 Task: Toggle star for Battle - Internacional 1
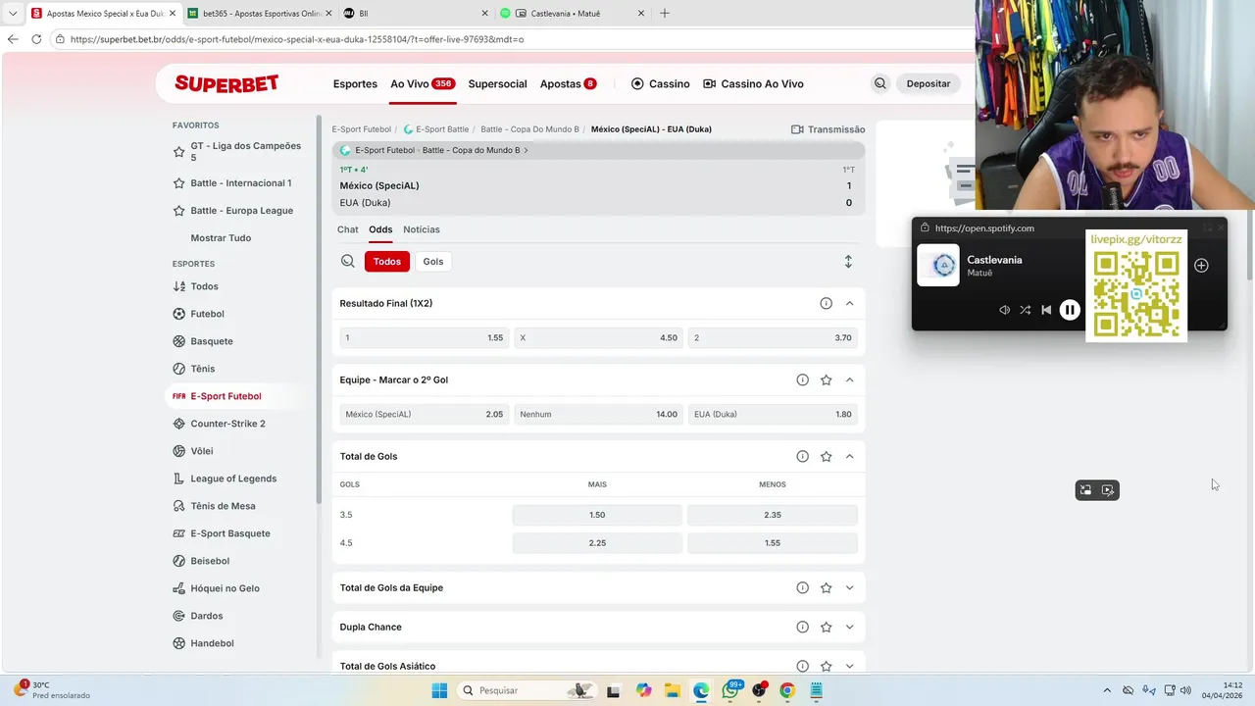178,183
